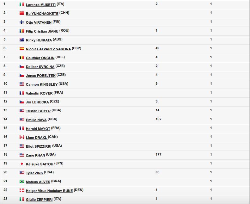Click rank number 12 in Lehecka's row

click(5, 101)
